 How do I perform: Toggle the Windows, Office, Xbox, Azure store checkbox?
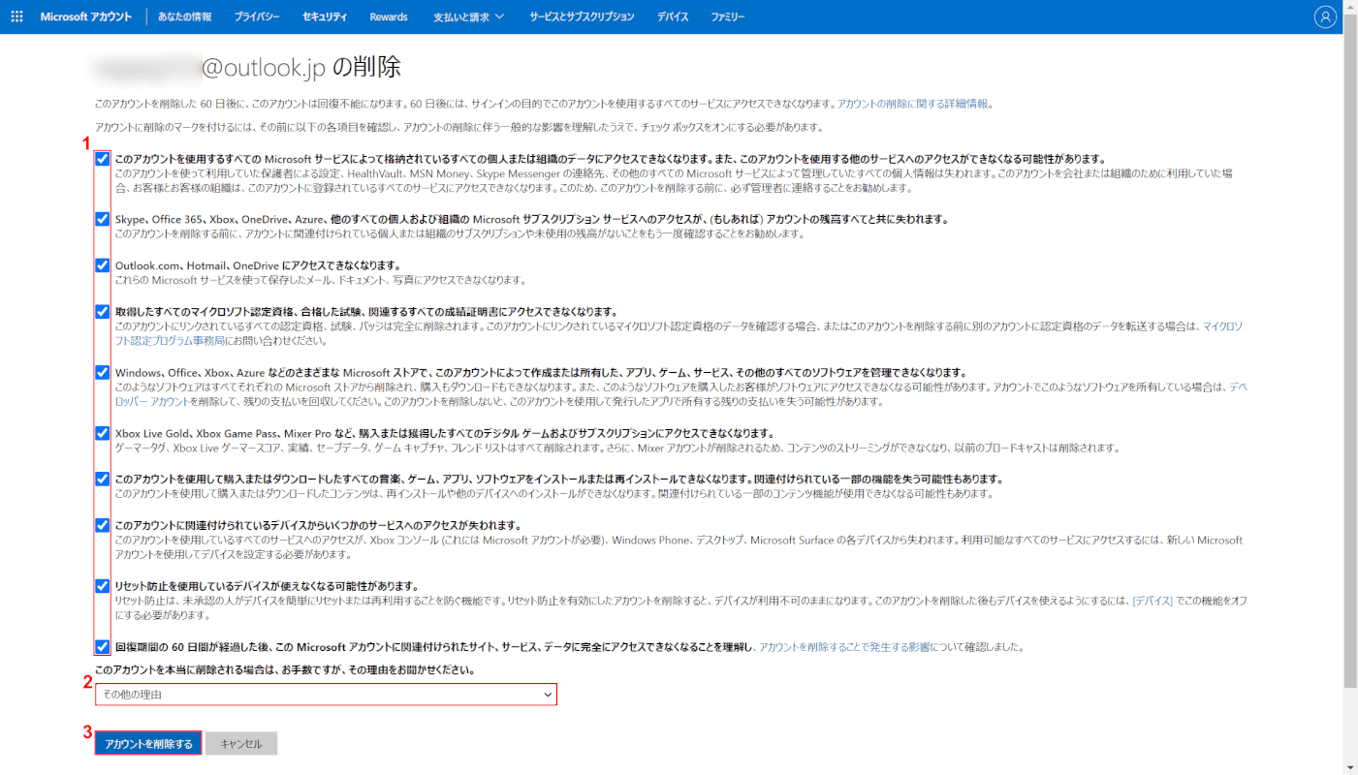point(102,372)
